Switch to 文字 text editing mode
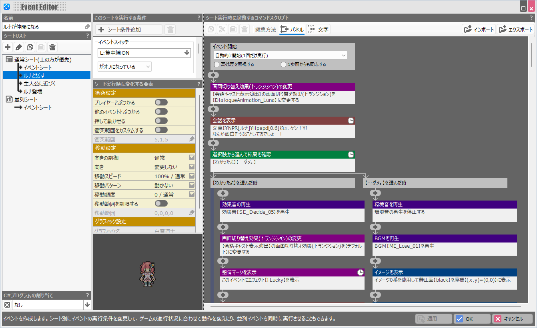 (319, 30)
